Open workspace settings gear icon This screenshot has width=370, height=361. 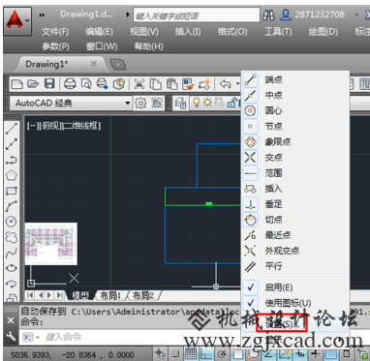pos(140,104)
